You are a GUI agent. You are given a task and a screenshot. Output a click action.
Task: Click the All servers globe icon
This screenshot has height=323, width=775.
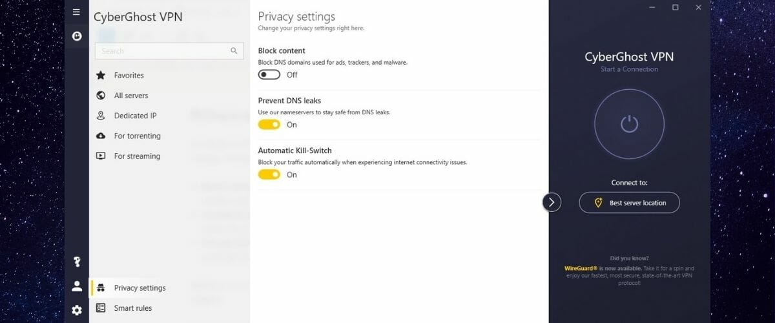(101, 95)
